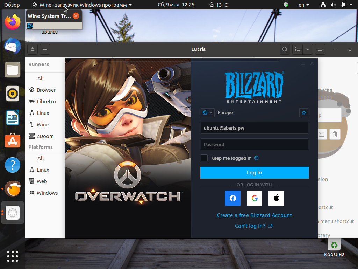Open Blizzard login settings gear
This screenshot has width=358, height=269.
(x=304, y=112)
